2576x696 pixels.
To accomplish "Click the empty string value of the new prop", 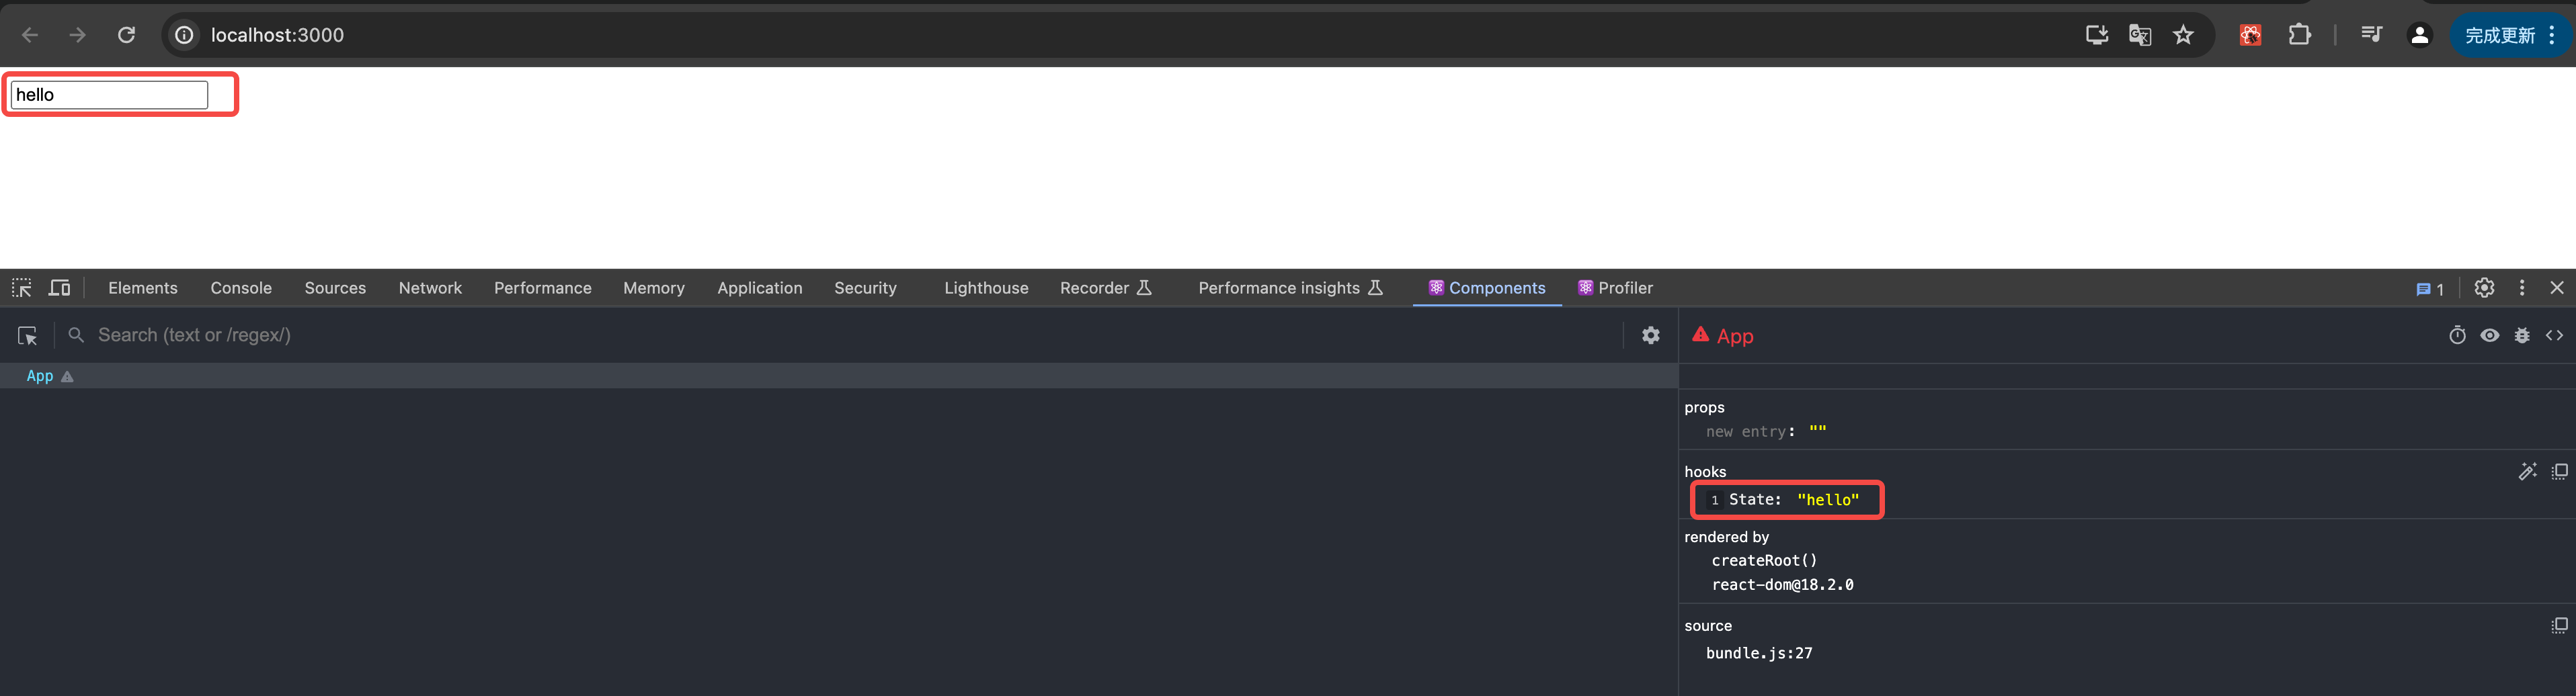I will pyautogui.click(x=1817, y=432).
